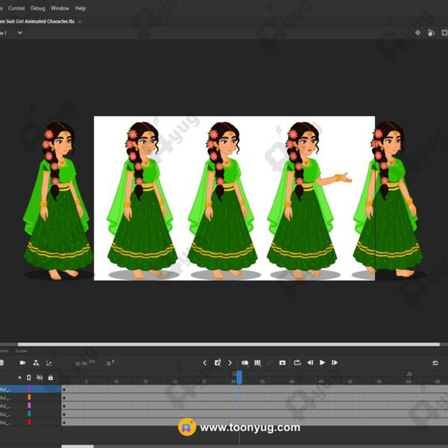
Task: Select first keyframe of the bottom layer
Action: click(x=64, y=423)
